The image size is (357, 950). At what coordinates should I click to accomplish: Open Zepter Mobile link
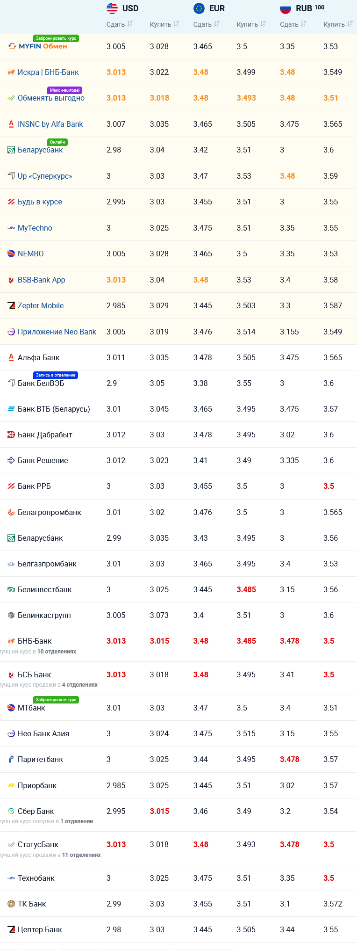click(x=41, y=305)
